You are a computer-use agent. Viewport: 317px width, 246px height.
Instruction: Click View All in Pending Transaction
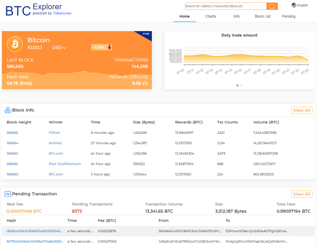tap(302, 194)
